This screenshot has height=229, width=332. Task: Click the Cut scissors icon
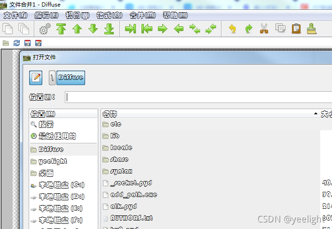coord(264,29)
